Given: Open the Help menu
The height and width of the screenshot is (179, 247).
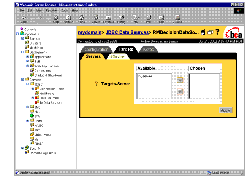Looking at the screenshot, I should [x=74, y=11].
